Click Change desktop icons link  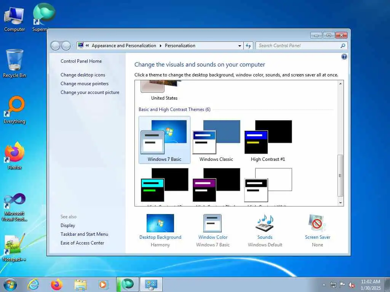click(x=83, y=75)
